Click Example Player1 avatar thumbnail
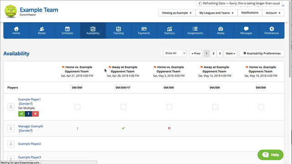This screenshot has height=164, width=292. pos(11,107)
